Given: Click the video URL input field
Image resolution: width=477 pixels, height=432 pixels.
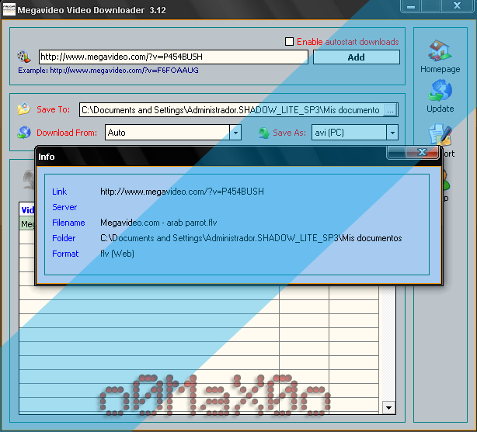Looking at the screenshot, I should [x=172, y=57].
